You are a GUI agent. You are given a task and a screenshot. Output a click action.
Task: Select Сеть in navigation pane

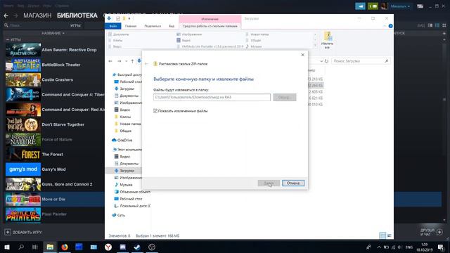(121, 215)
